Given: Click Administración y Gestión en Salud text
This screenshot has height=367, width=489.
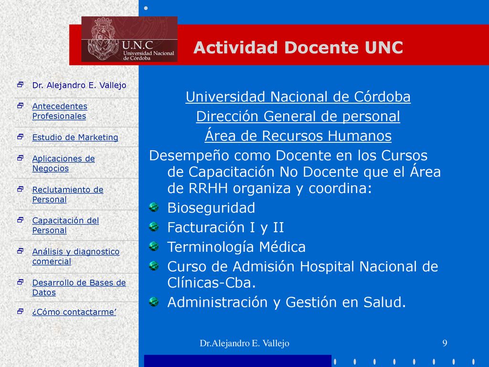Looking at the screenshot, I should pyautogui.click(x=287, y=302).
